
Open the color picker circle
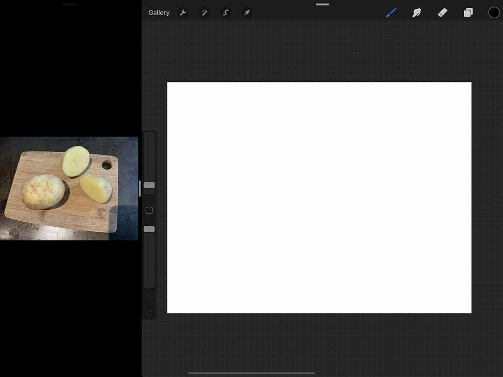494,12
